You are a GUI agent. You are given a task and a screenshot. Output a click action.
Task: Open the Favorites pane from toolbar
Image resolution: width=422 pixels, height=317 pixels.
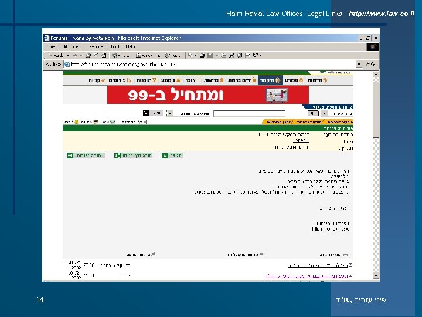click(x=148, y=56)
